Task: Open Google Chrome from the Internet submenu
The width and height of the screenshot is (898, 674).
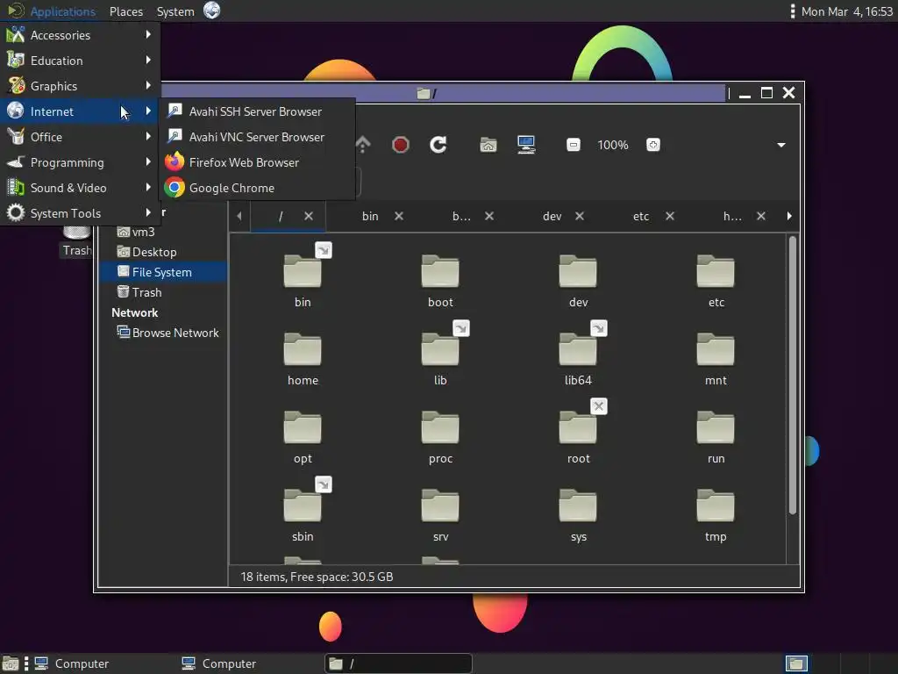Action: (232, 188)
